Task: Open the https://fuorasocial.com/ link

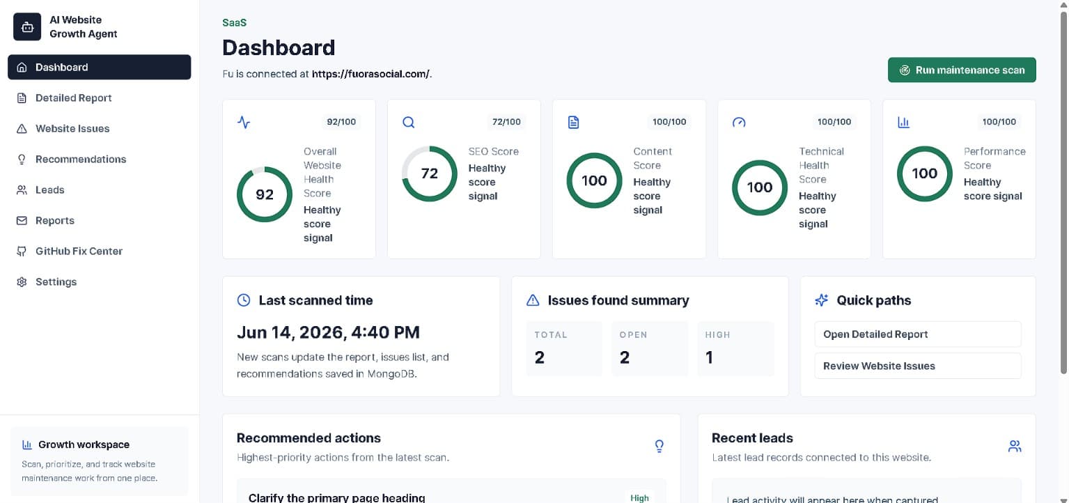Action: (370, 74)
